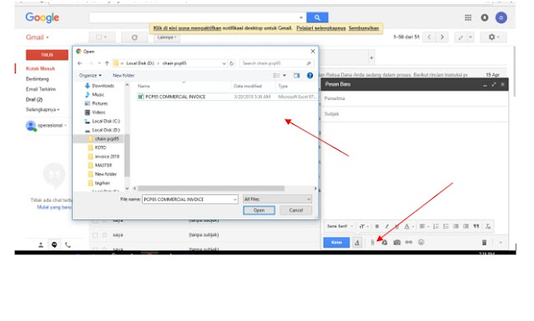This screenshot has height=321, width=534.
Task: Discard draft with the trash icon
Action: click(x=484, y=243)
